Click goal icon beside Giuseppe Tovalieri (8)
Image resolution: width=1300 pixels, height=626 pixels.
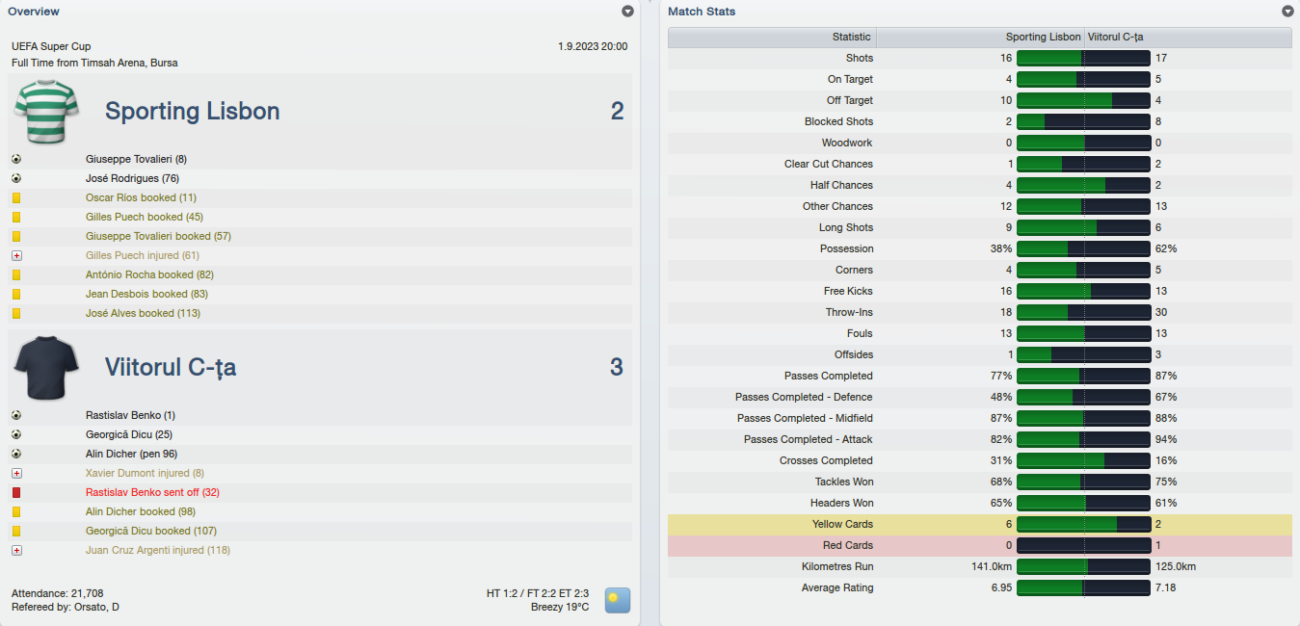(16, 159)
